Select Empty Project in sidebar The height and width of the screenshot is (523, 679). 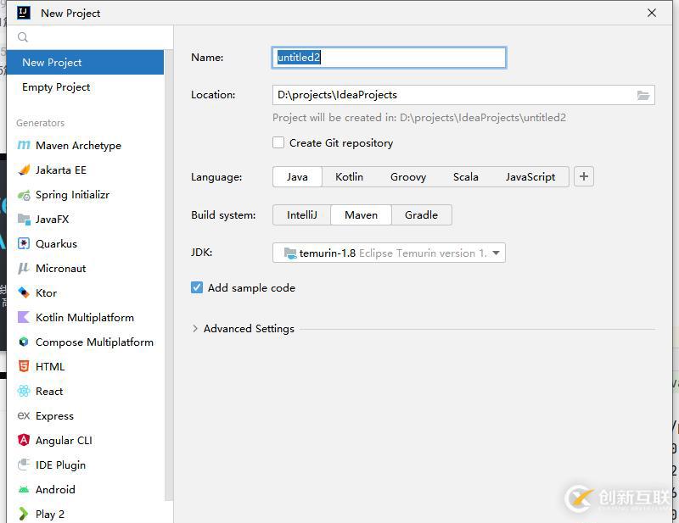click(86, 87)
